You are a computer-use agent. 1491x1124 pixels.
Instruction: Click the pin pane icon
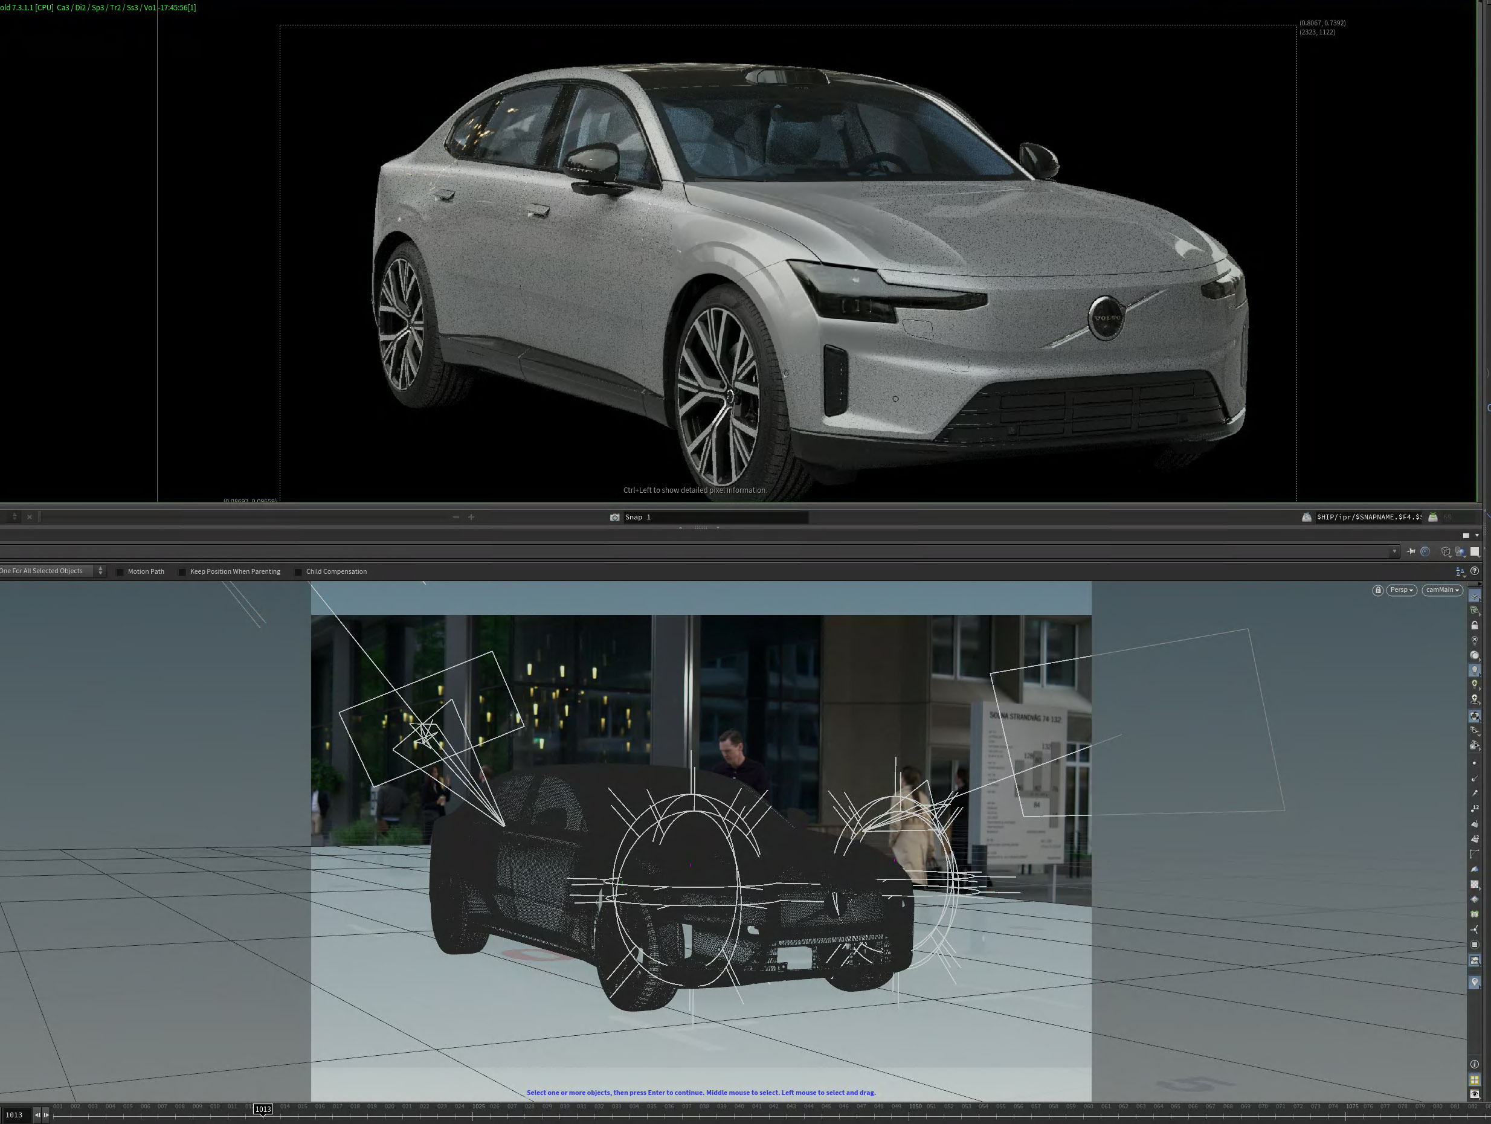[1411, 551]
